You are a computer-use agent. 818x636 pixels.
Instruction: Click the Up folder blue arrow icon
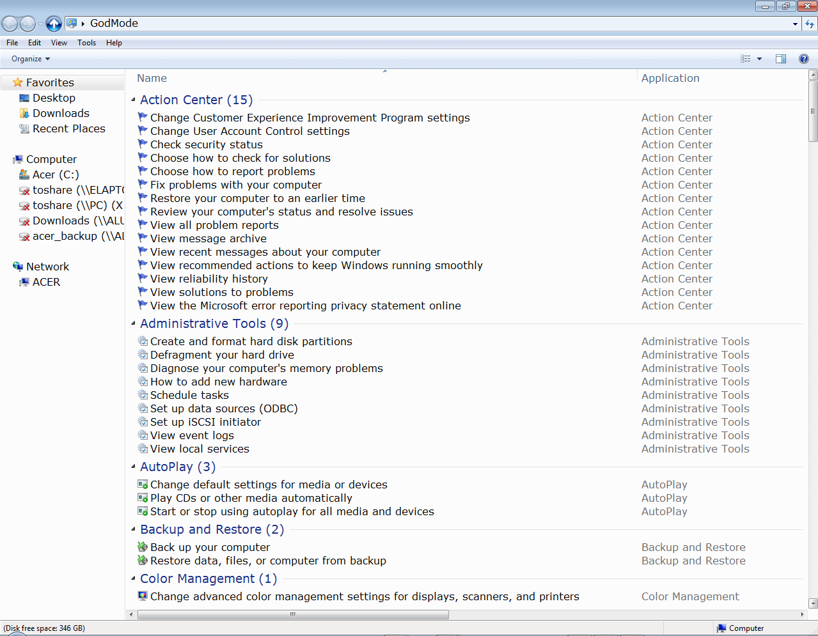point(54,24)
